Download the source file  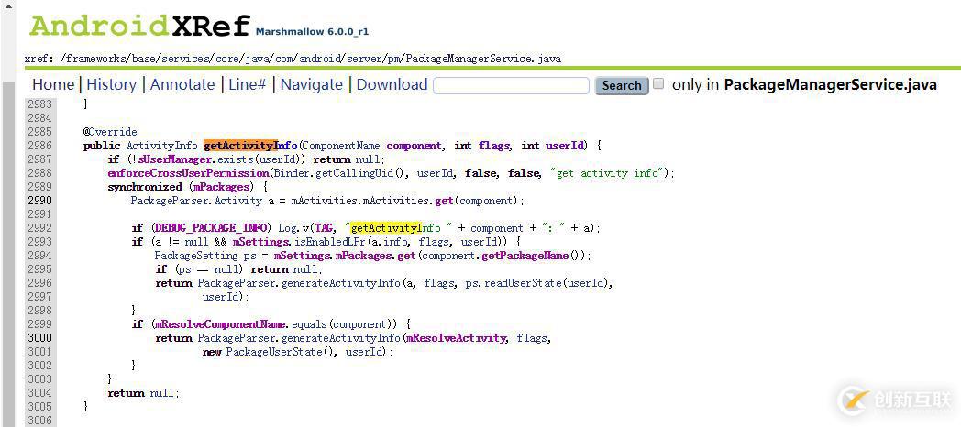(x=392, y=84)
